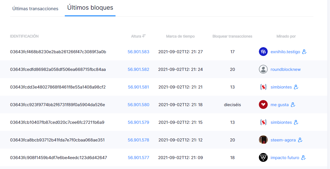Select block ID 03643fcb10407fb87ced020c7cee6fc27211b6a9
This screenshot has height=169, width=330.
point(57,122)
